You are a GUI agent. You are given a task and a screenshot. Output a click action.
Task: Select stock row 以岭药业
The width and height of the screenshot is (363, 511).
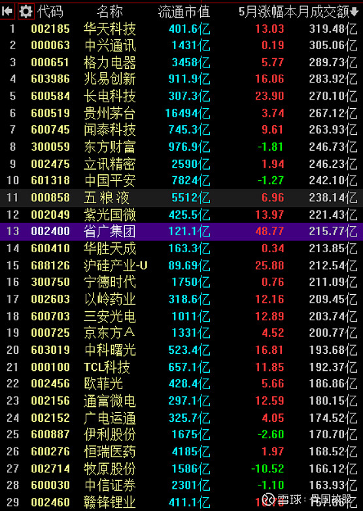click(182, 299)
